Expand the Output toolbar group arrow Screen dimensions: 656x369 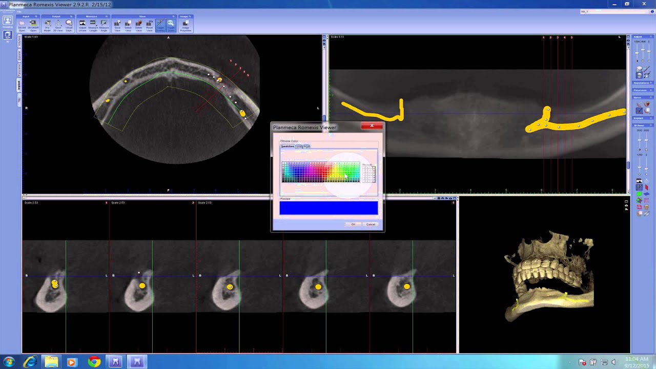pyautogui.click(x=71, y=16)
